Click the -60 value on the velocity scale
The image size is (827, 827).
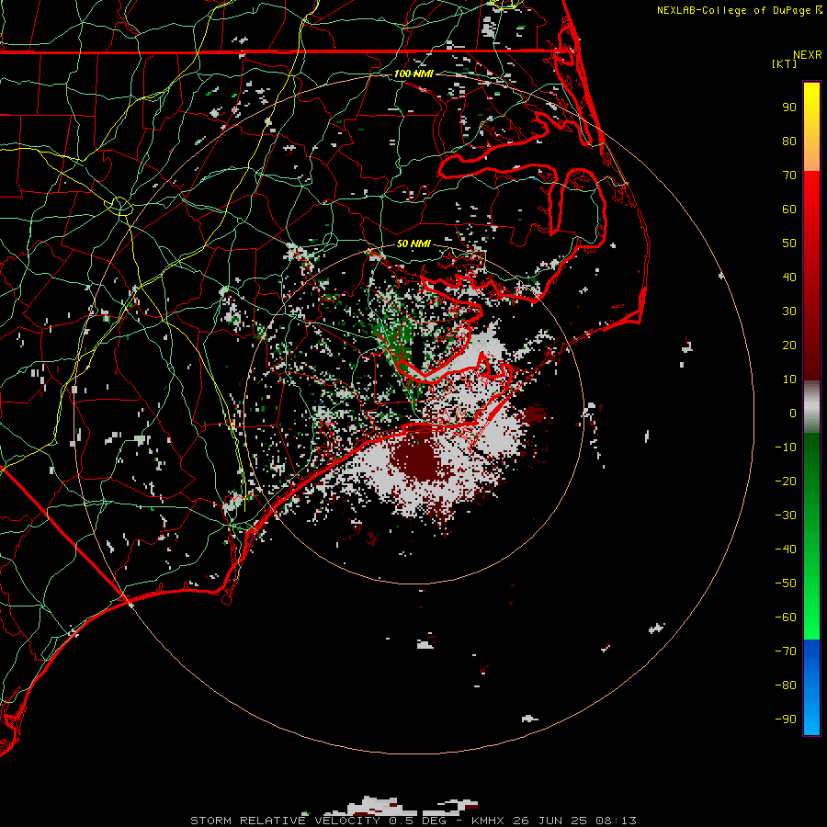(x=786, y=617)
